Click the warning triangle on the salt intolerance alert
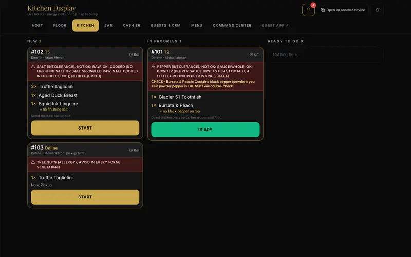 click(x=33, y=67)
